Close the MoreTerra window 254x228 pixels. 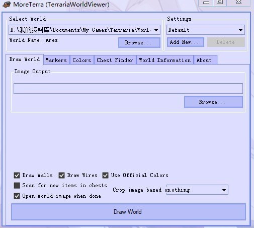pos(238,3)
